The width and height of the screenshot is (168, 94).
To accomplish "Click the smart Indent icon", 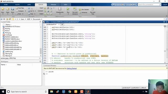I will click(x=45, y=14).
